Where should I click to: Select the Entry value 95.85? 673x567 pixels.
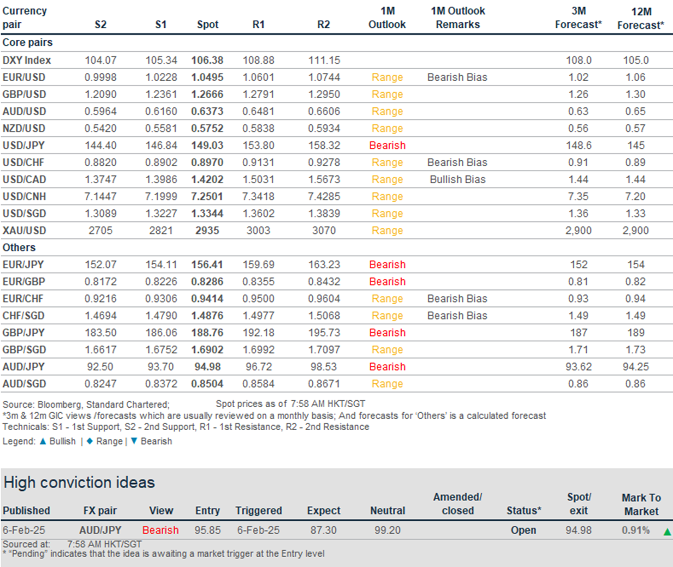pyautogui.click(x=207, y=530)
